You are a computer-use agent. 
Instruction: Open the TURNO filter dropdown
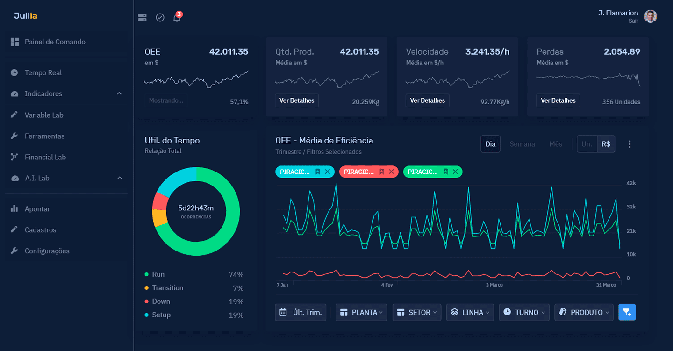pos(524,312)
